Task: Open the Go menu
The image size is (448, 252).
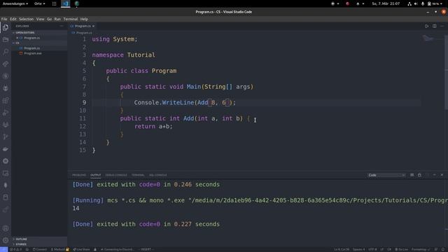Action: coord(49,19)
